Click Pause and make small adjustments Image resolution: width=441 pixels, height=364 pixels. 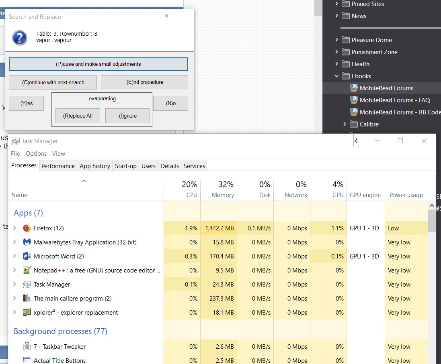98,64
